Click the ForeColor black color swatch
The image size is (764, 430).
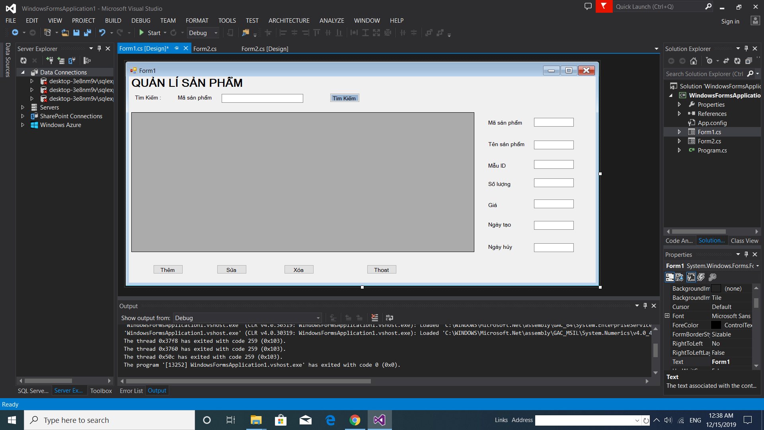pos(716,325)
